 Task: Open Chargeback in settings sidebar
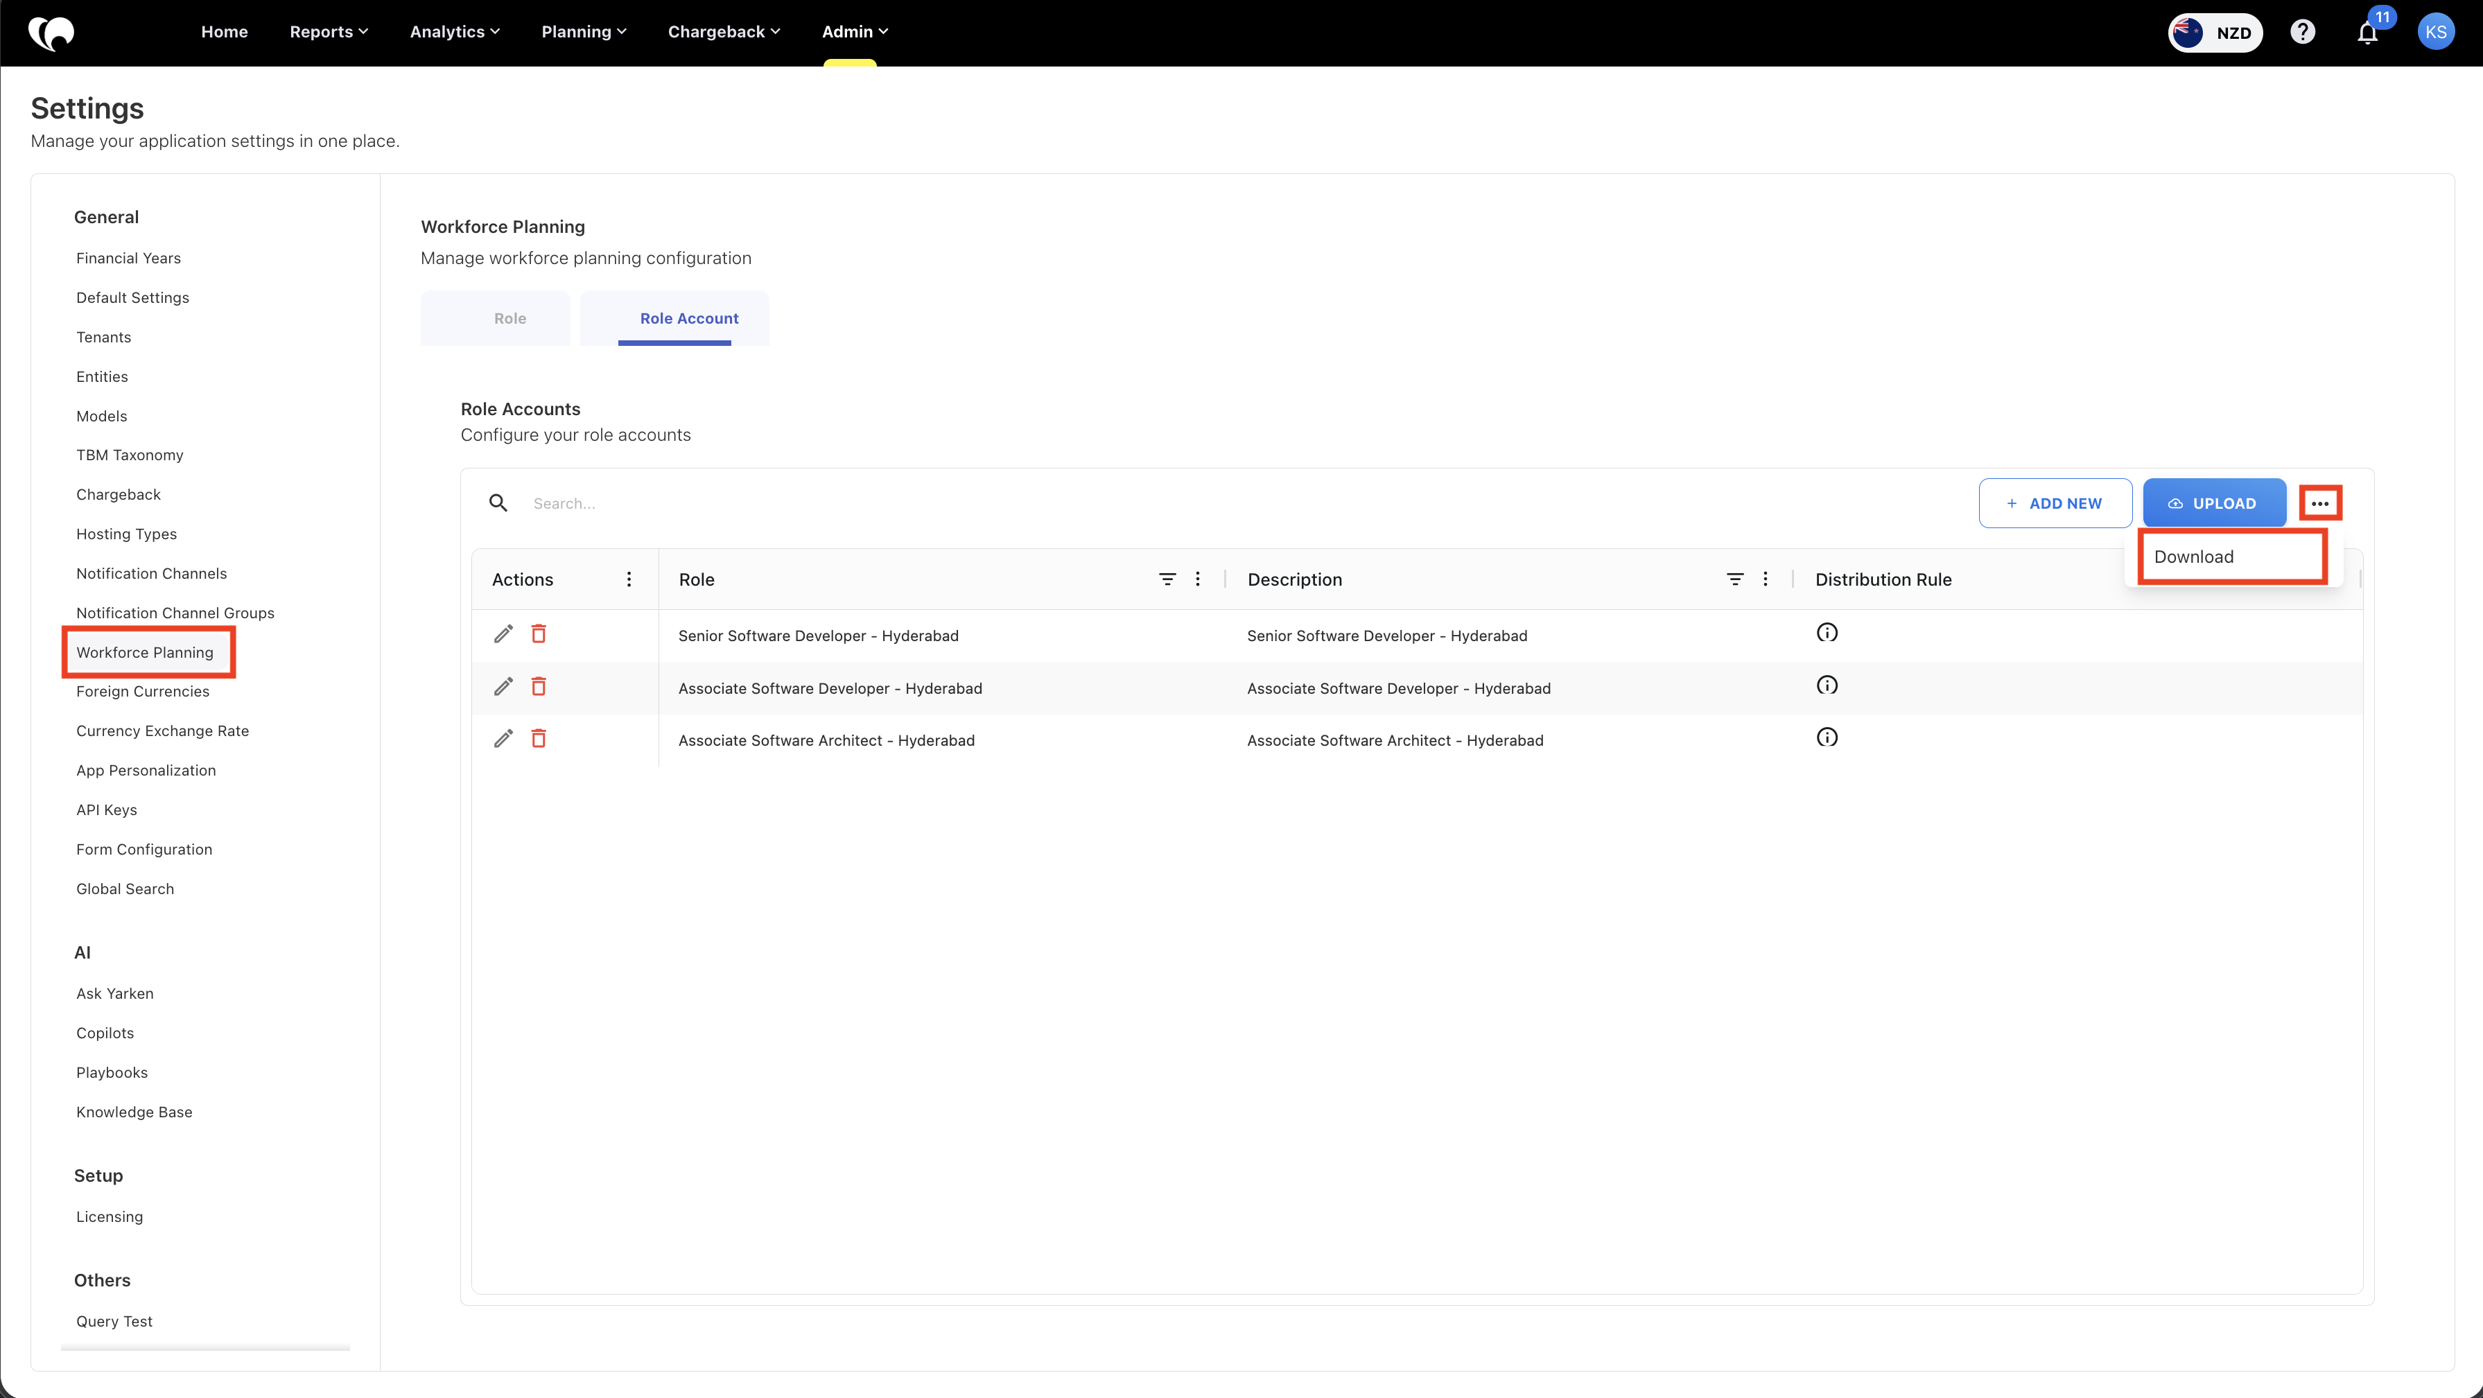pos(119,494)
